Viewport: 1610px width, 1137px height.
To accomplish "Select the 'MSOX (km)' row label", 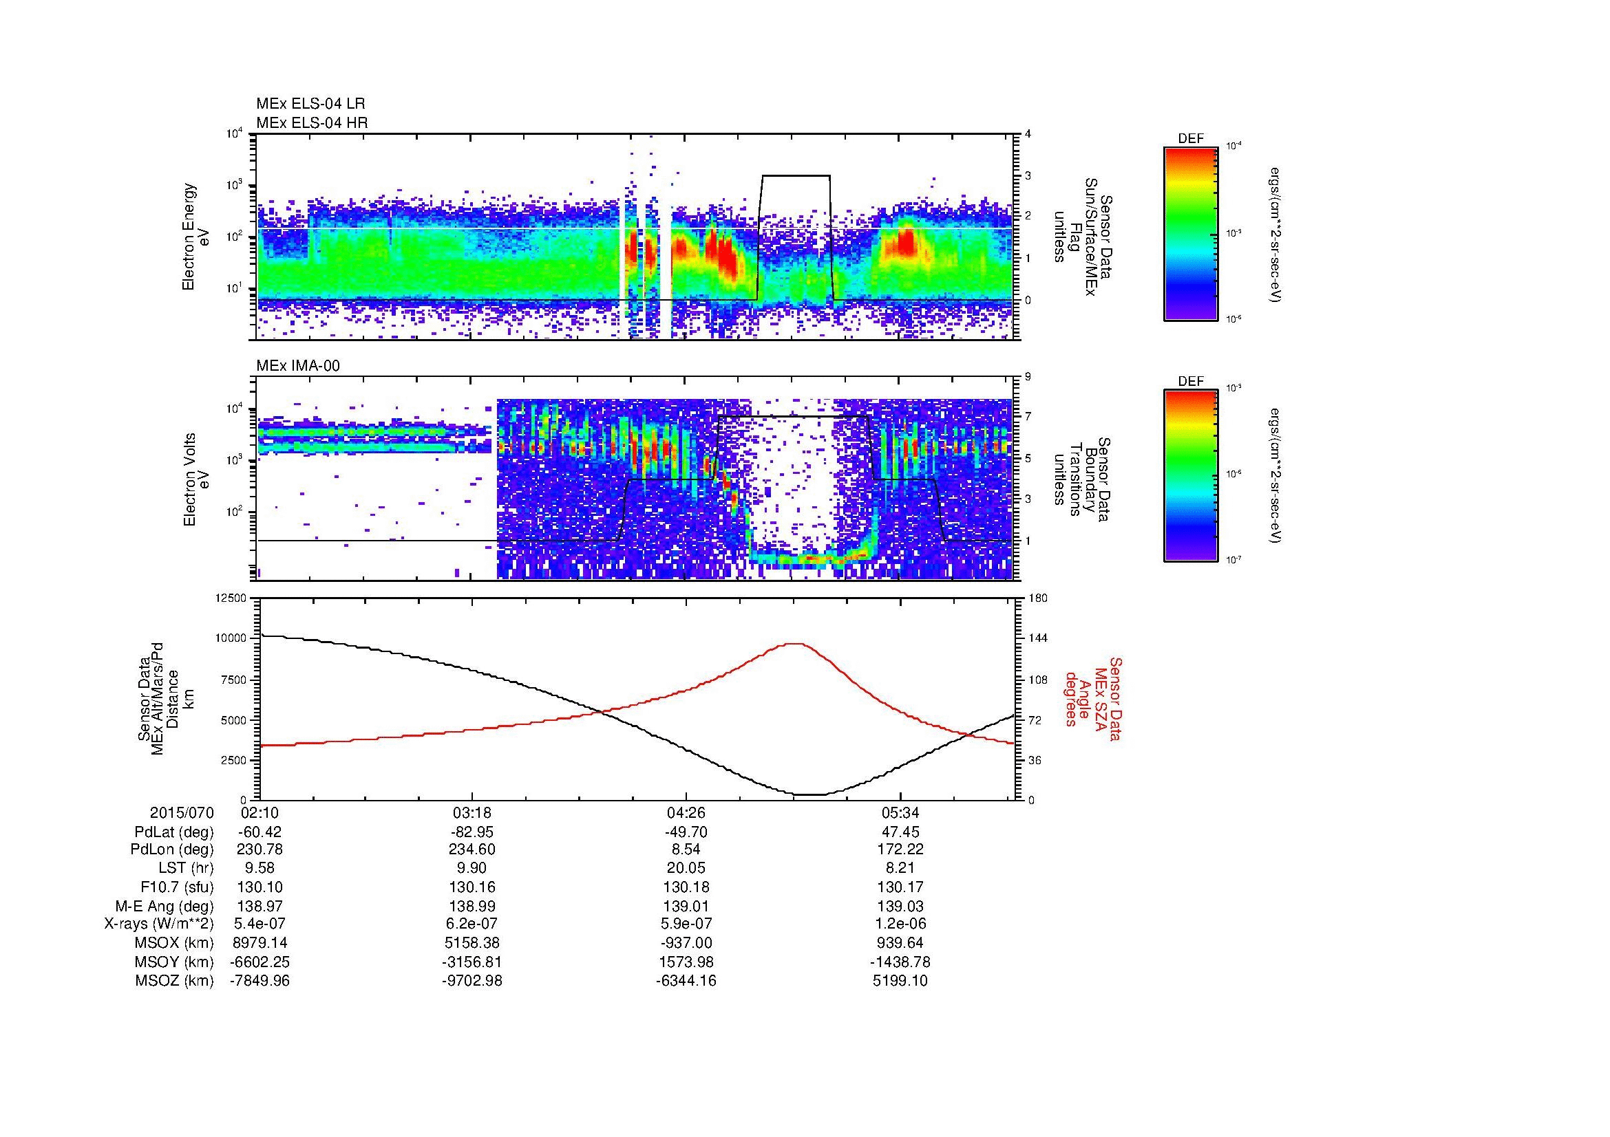I will (175, 943).
